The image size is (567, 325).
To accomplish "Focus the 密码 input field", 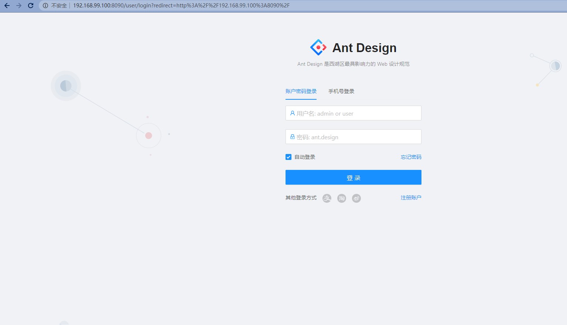I will (353, 137).
